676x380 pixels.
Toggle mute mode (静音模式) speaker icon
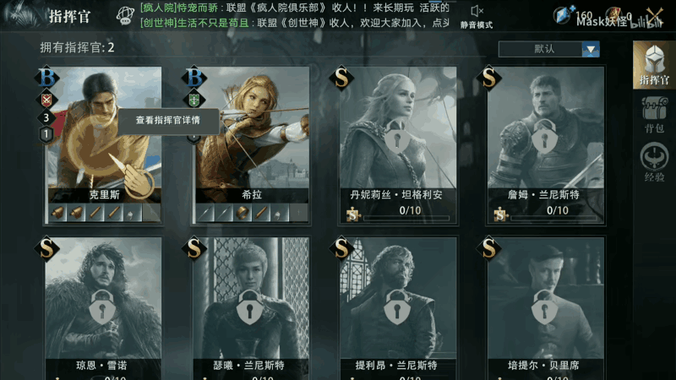477,11
